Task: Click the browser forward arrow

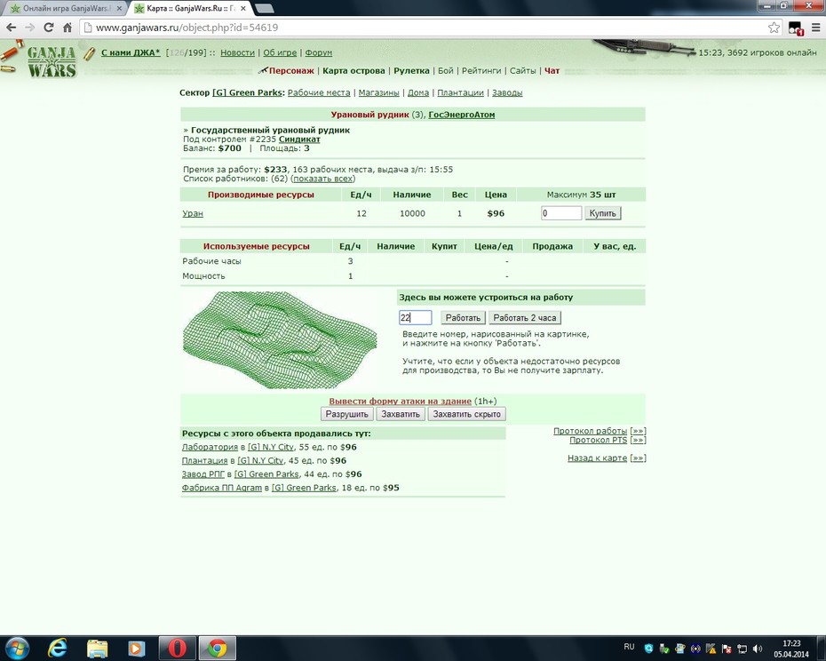Action: [x=30, y=28]
